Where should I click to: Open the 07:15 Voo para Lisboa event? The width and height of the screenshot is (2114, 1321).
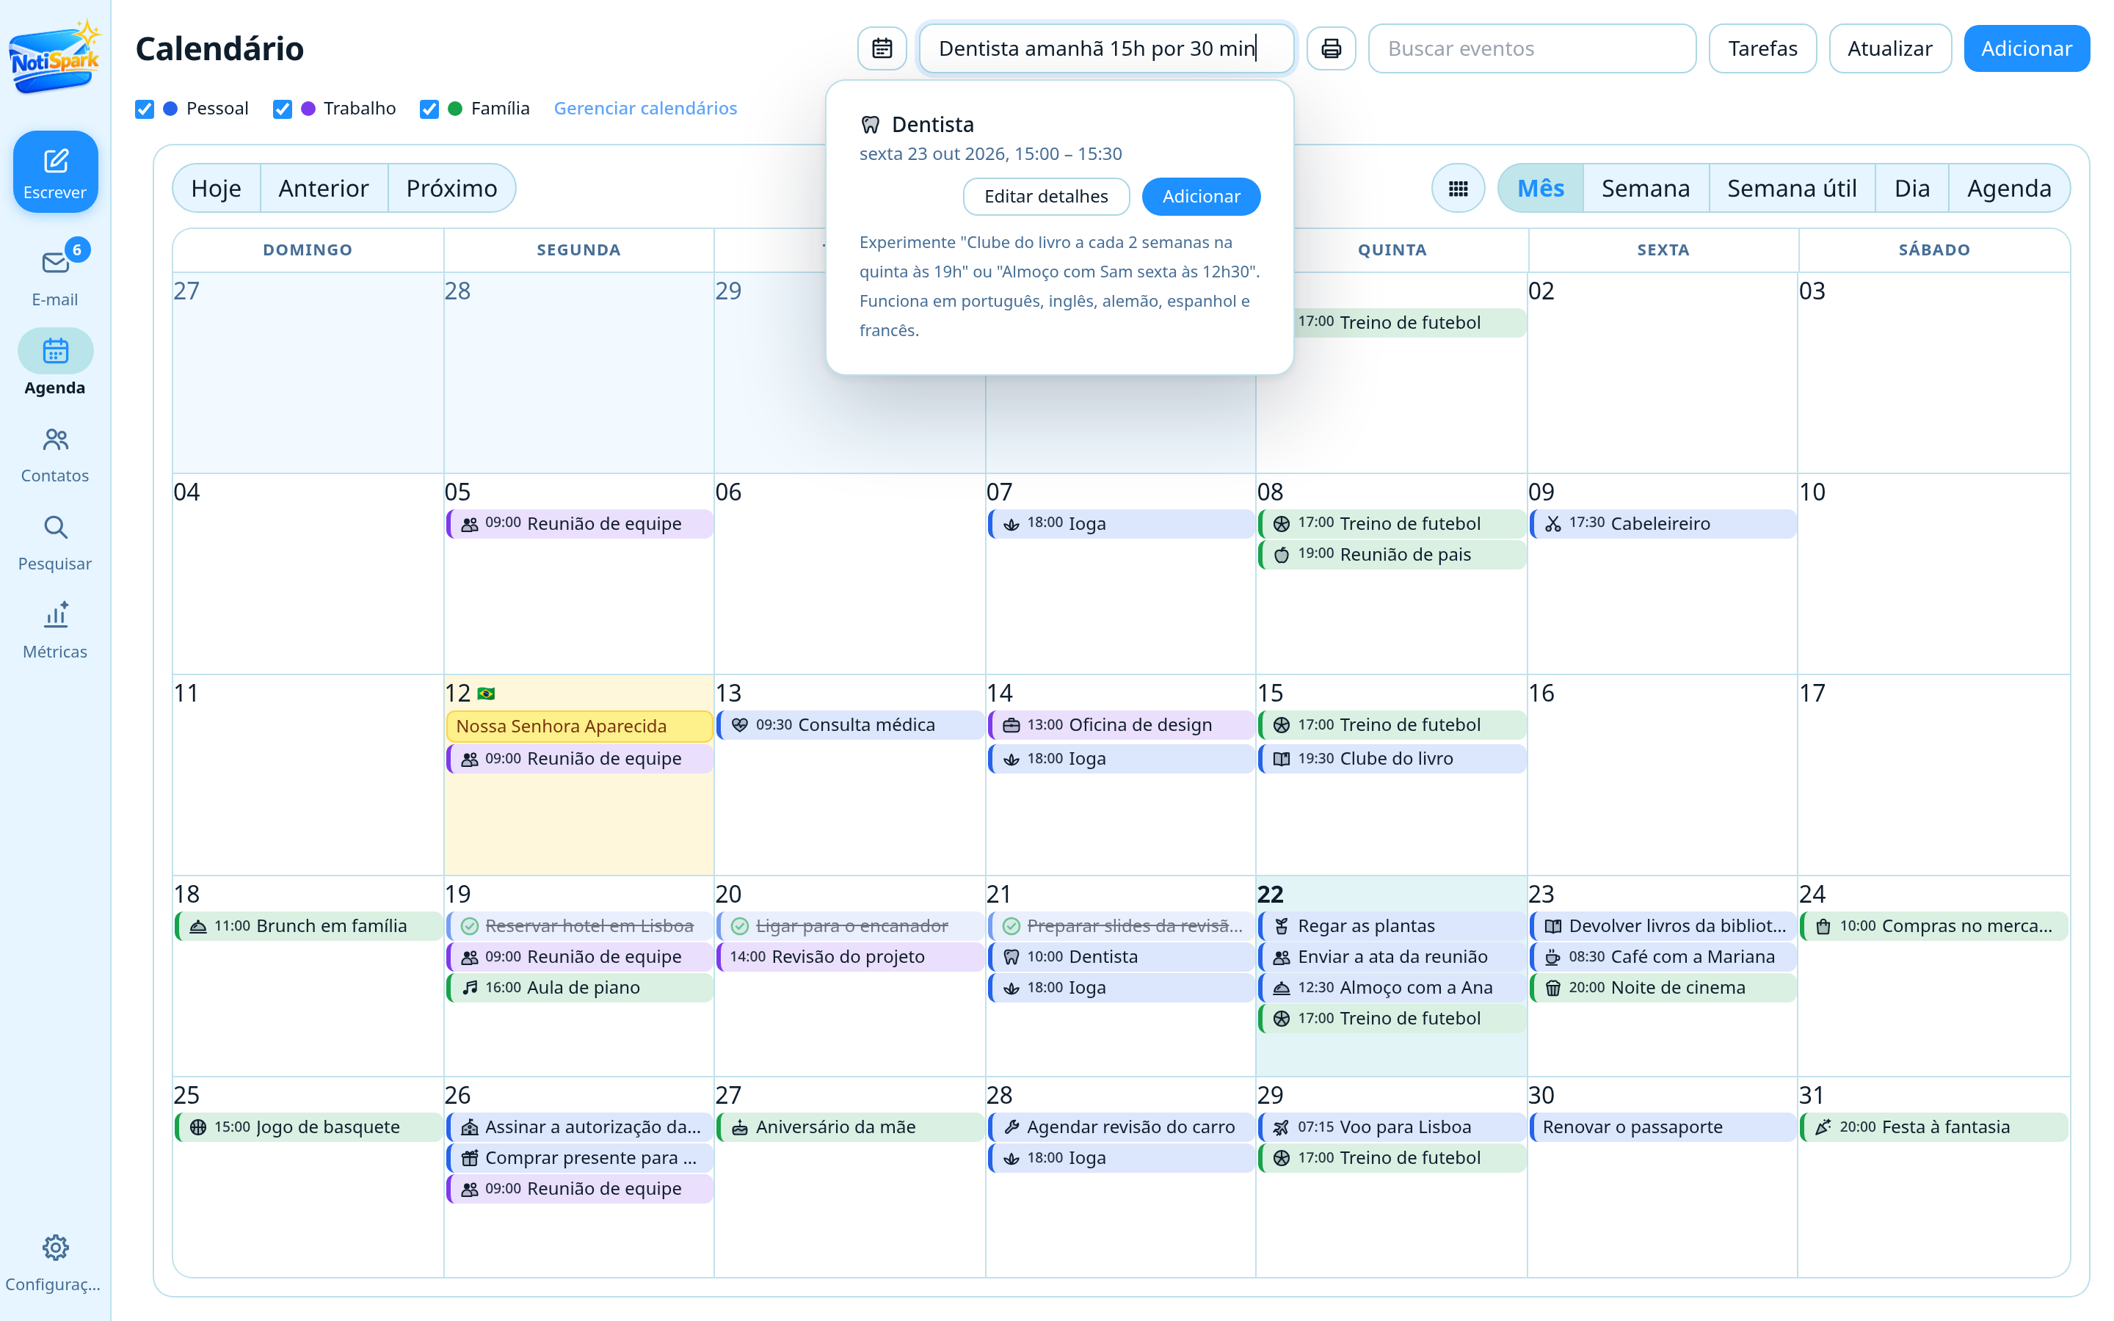tap(1392, 1127)
